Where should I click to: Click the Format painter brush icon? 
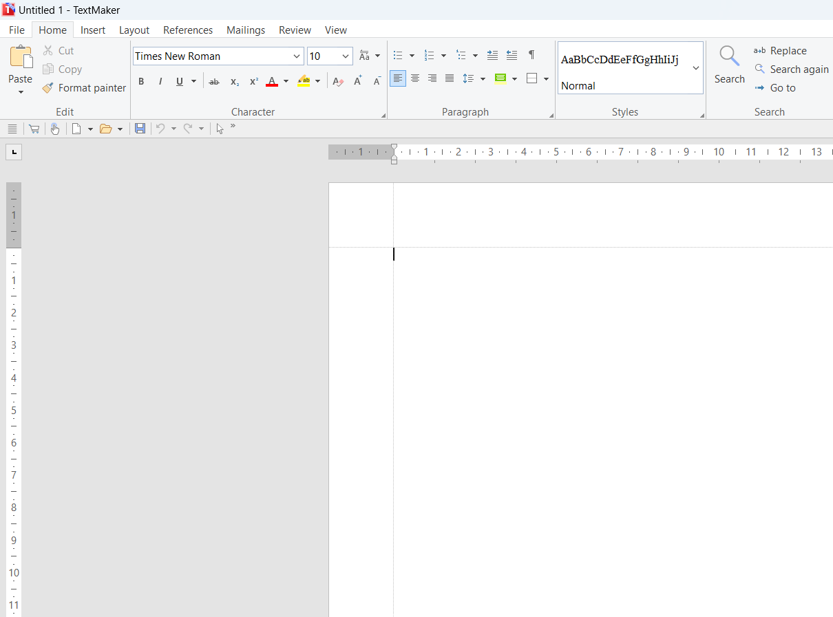tap(48, 88)
